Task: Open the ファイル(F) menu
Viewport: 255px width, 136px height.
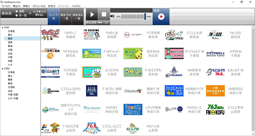Action: (6, 6)
